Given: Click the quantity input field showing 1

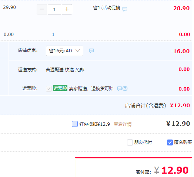Looking at the screenshot, I should pyautogui.click(x=54, y=9).
